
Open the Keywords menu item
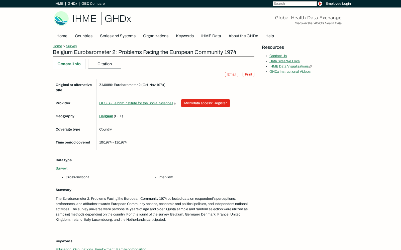click(x=185, y=36)
